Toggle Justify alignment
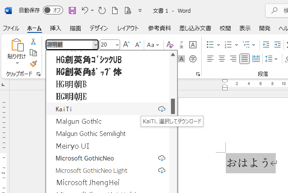The image size is (288, 193). pos(245,59)
